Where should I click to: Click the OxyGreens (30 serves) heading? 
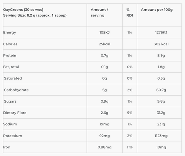click(x=23, y=10)
